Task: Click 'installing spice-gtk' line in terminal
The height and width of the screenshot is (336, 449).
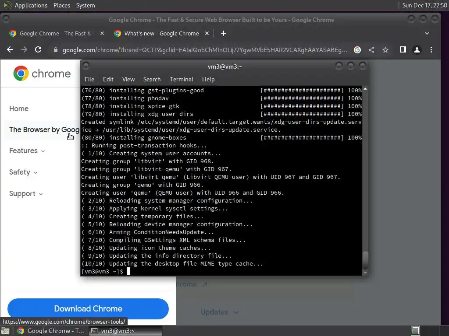Action: tap(130, 106)
